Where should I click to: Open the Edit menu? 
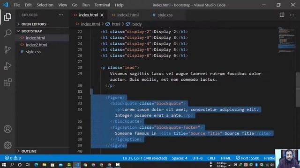(28, 5)
